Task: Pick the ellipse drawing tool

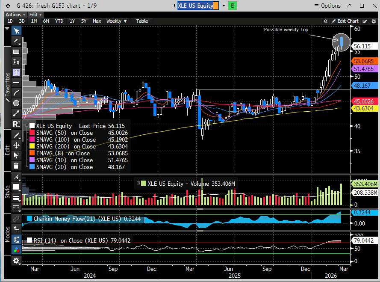Action: (16, 103)
